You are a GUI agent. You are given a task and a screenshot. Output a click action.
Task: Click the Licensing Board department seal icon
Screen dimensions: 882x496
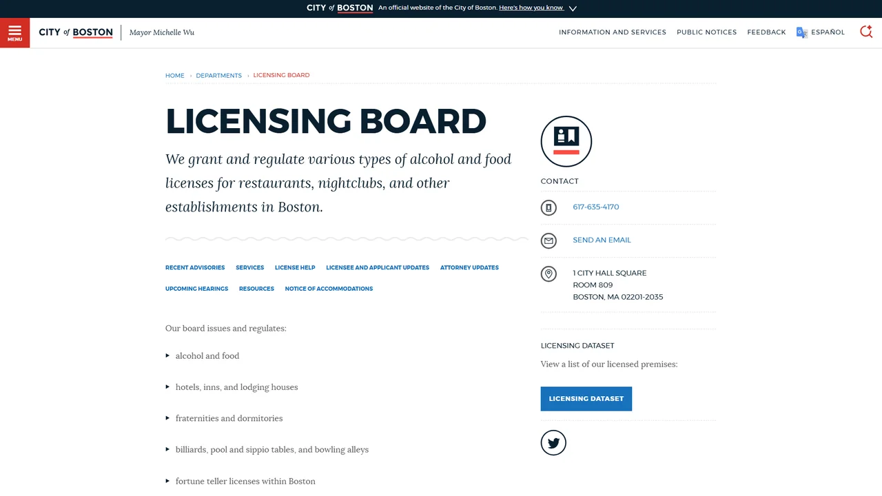pyautogui.click(x=566, y=141)
